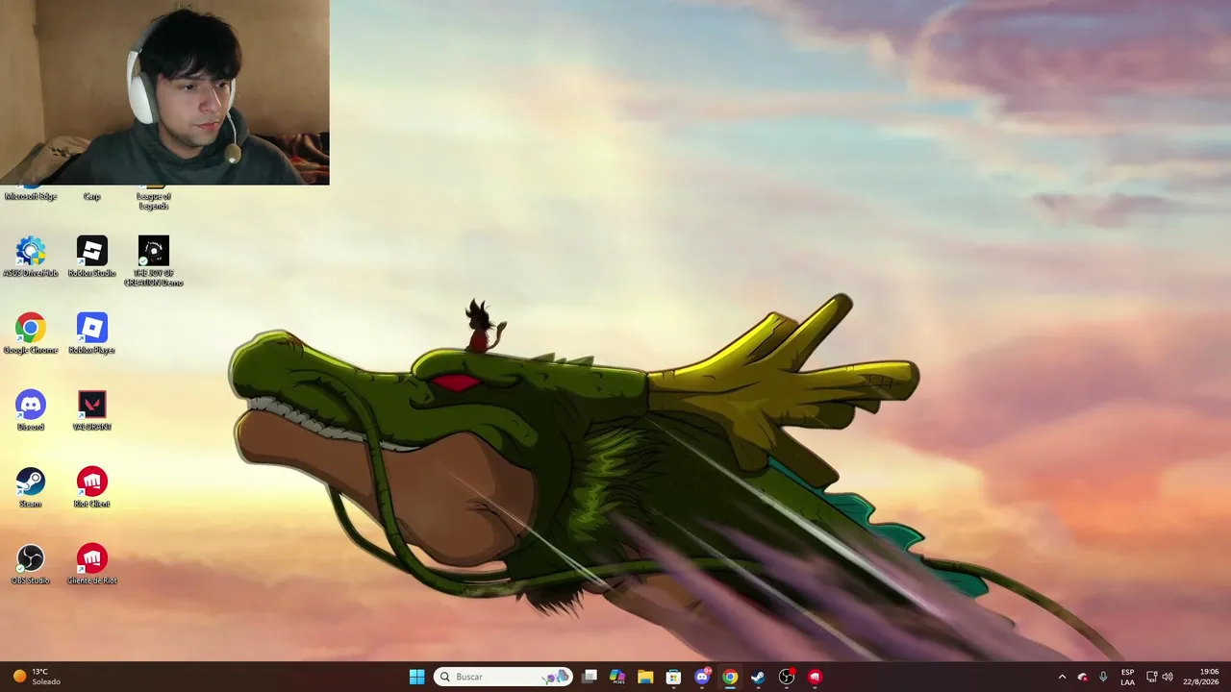This screenshot has width=1231, height=692.
Task: Open the ASUS DriverHub desktop shortcut
Action: point(31,256)
